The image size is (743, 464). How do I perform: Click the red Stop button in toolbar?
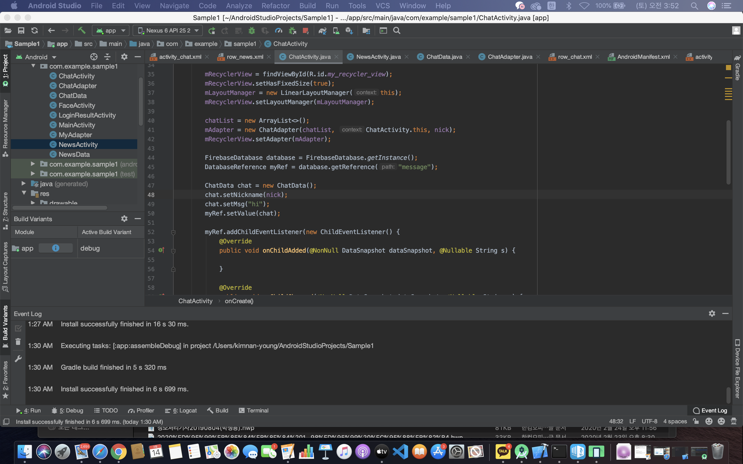(305, 30)
